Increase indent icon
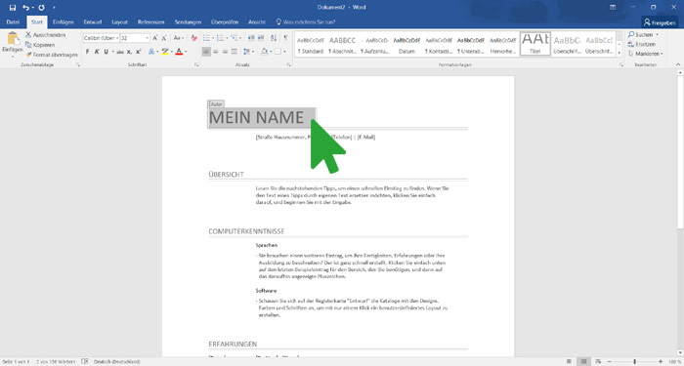 [261, 38]
